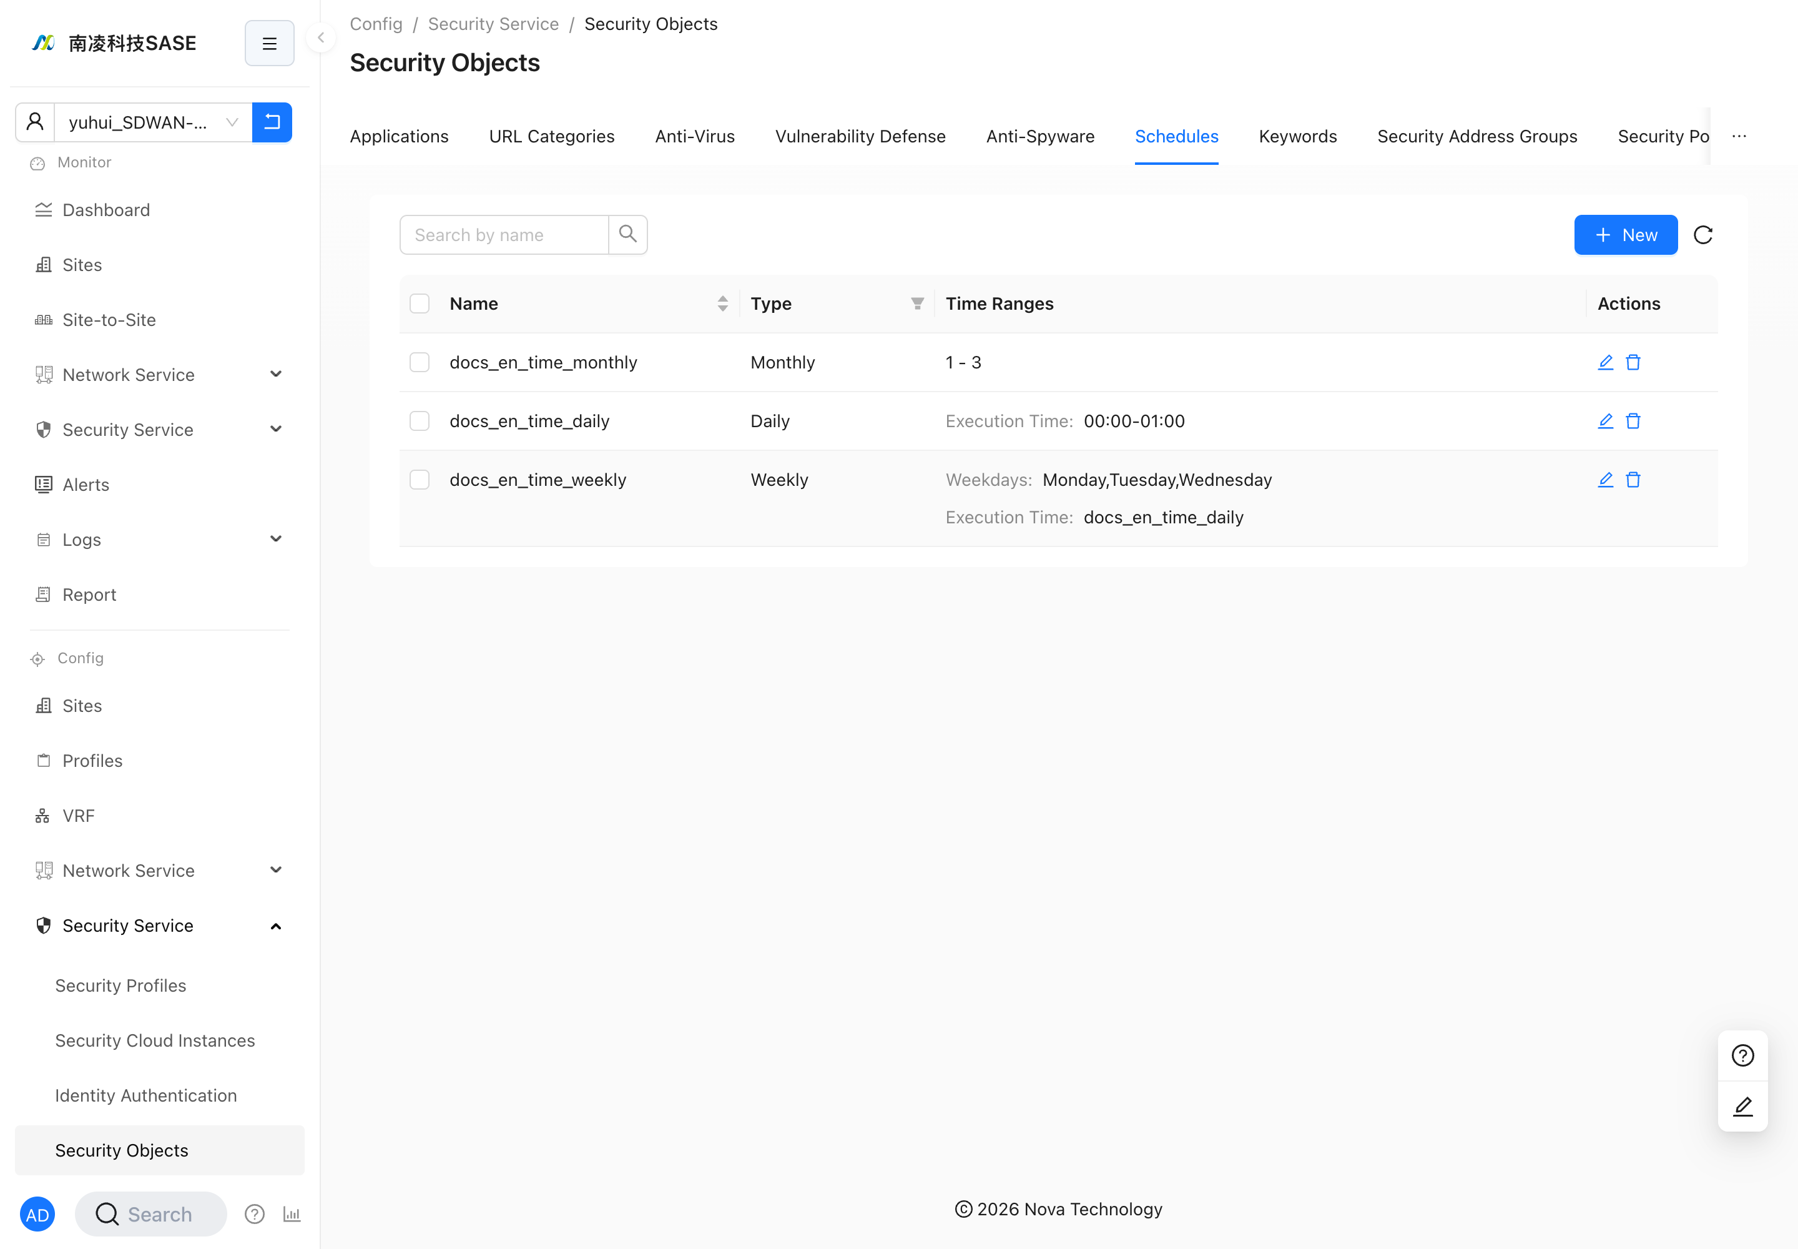The image size is (1798, 1249).
Task: Toggle the hamburger menu button
Action: (269, 43)
